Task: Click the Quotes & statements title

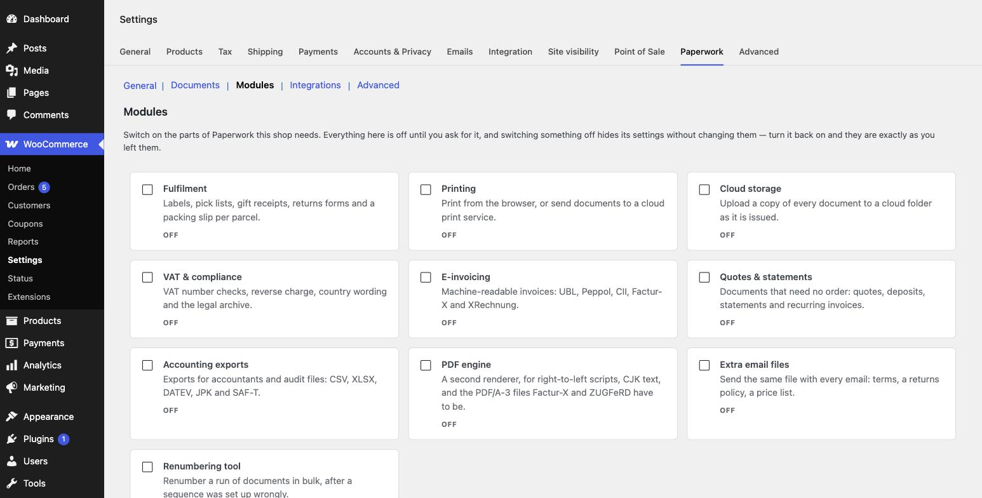Action: (766, 277)
